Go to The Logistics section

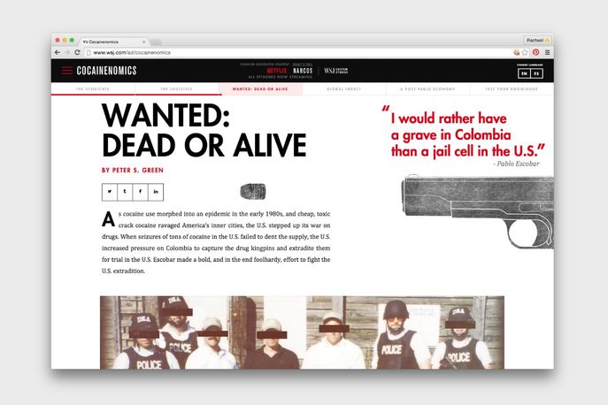click(x=176, y=89)
